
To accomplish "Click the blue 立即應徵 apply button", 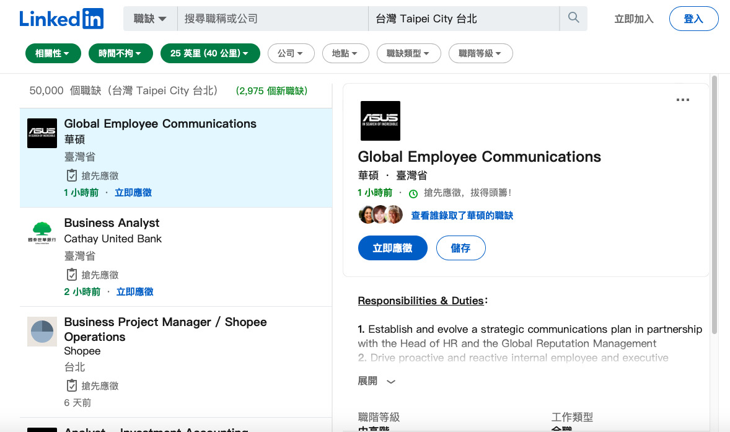I will (392, 248).
